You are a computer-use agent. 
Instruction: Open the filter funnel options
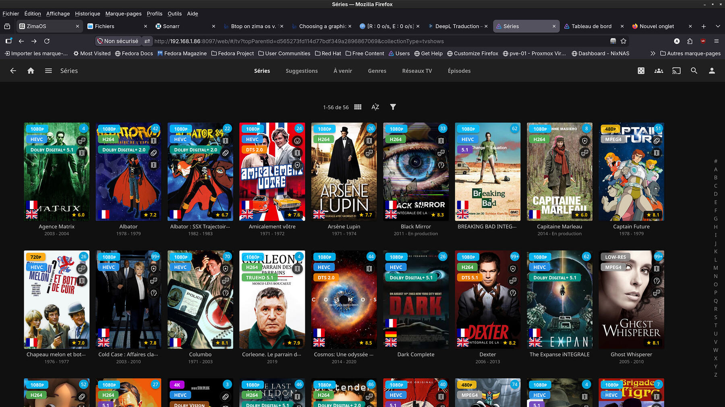coord(393,107)
